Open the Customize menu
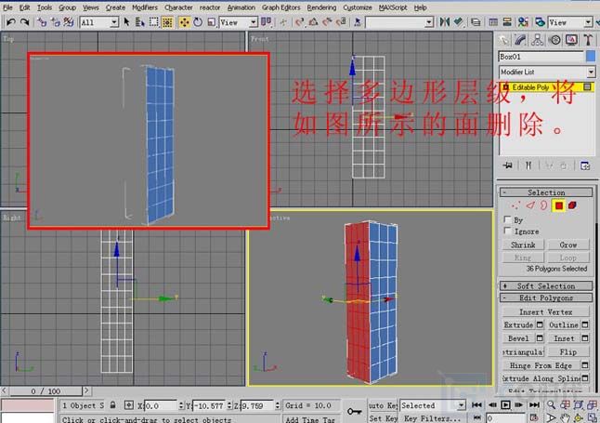 click(x=358, y=7)
